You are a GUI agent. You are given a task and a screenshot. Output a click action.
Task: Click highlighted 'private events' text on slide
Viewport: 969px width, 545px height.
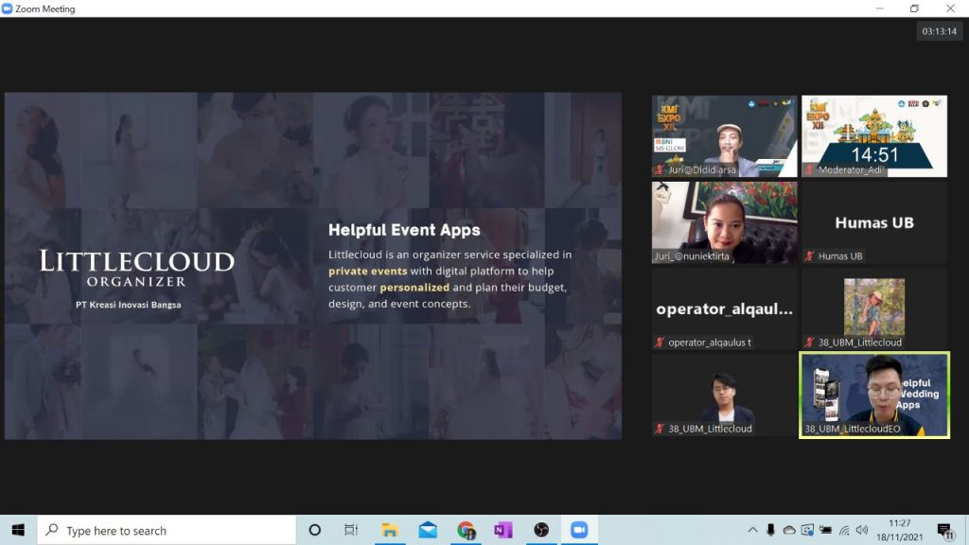tap(368, 272)
